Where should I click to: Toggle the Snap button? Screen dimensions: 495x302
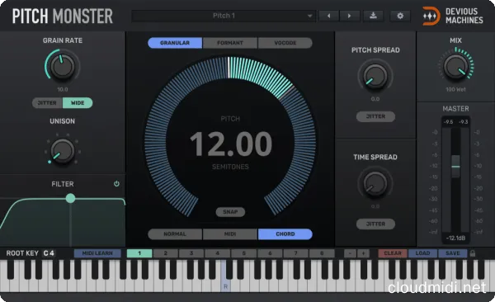[x=230, y=212]
